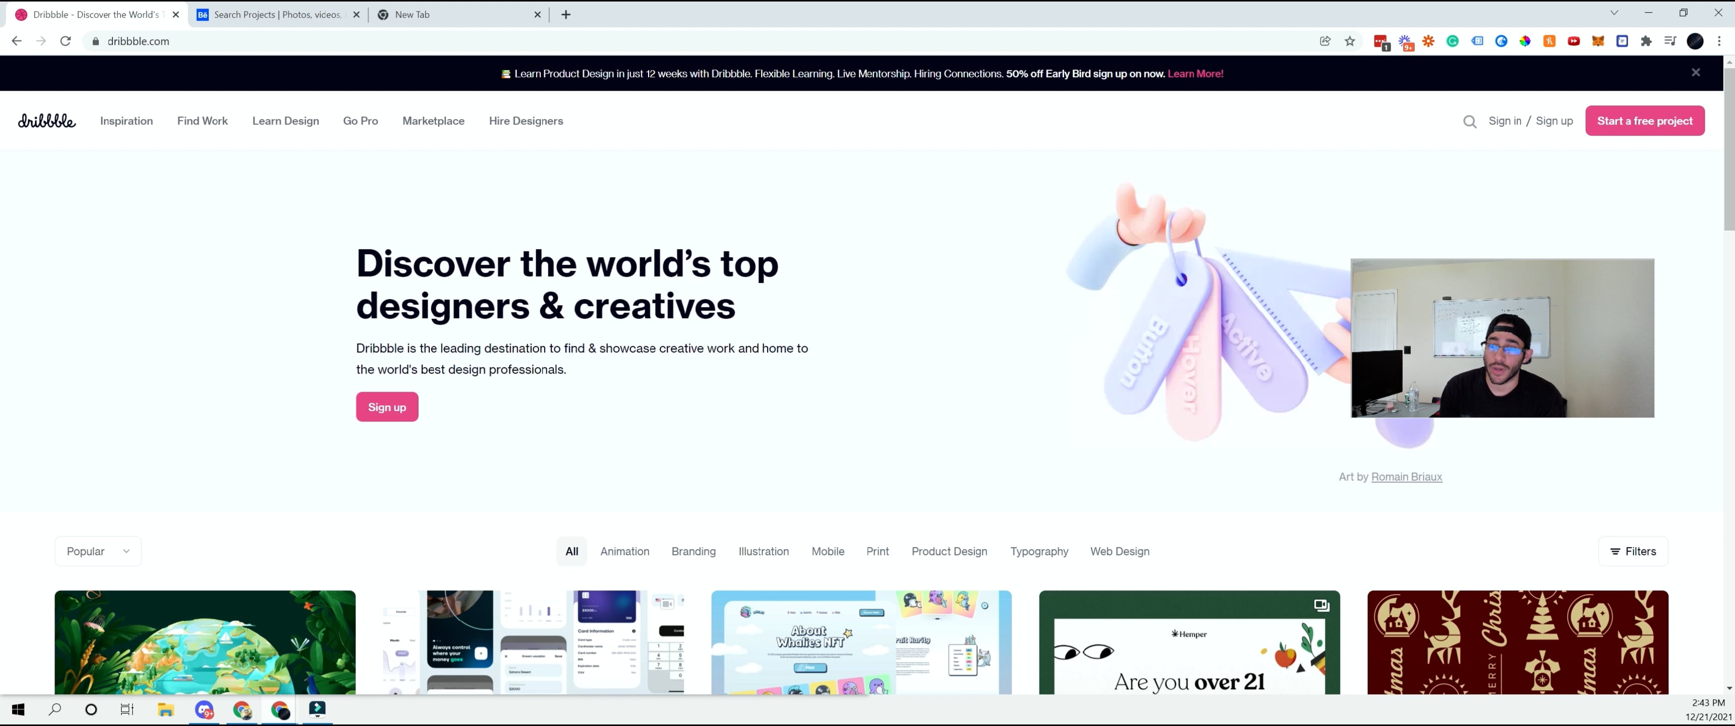The height and width of the screenshot is (726, 1735).
Task: Open Chrome tab search chevron
Action: coord(1614,13)
